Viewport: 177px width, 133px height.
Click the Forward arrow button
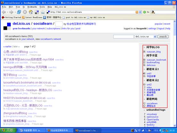point(11,12)
